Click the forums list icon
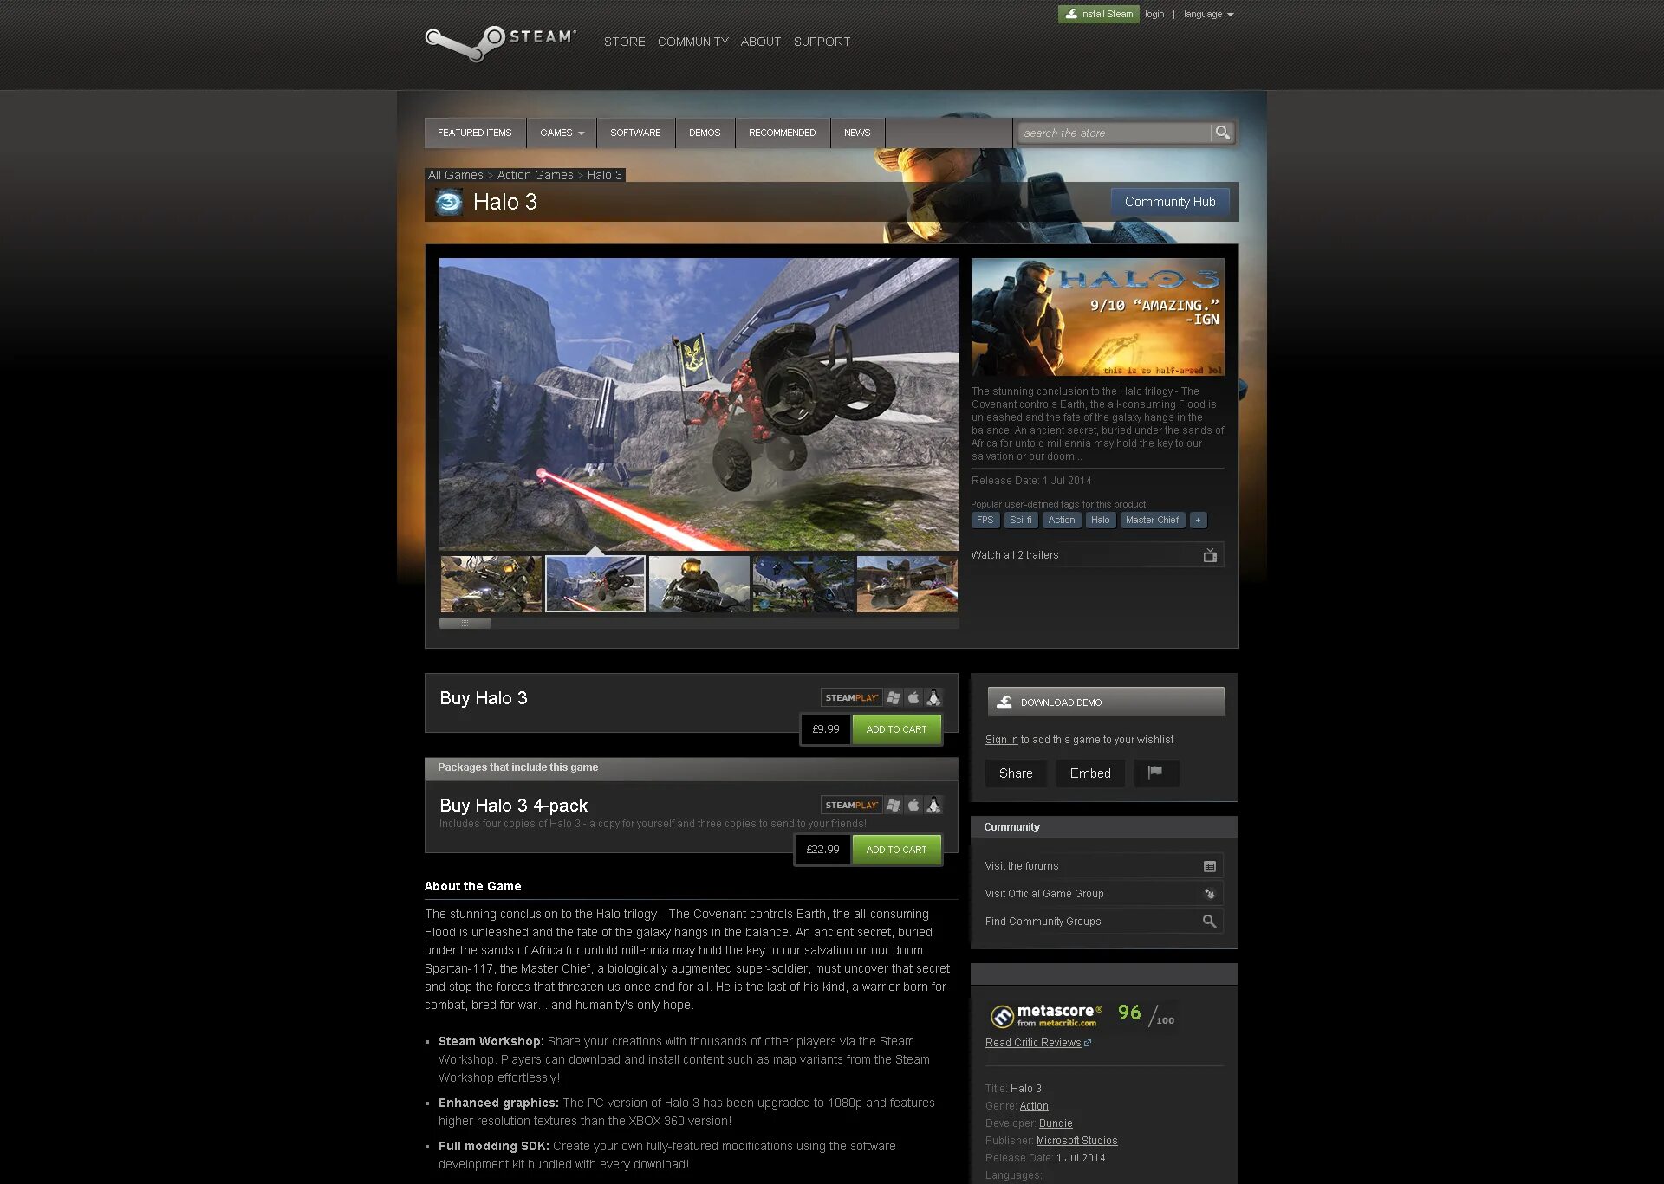Viewport: 1664px width, 1184px height. point(1210,866)
